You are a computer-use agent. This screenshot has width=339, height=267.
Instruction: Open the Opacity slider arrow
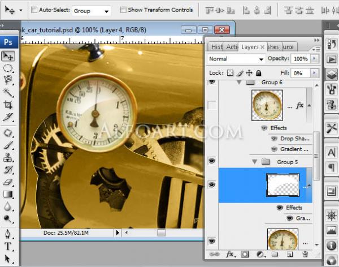pyautogui.click(x=315, y=59)
